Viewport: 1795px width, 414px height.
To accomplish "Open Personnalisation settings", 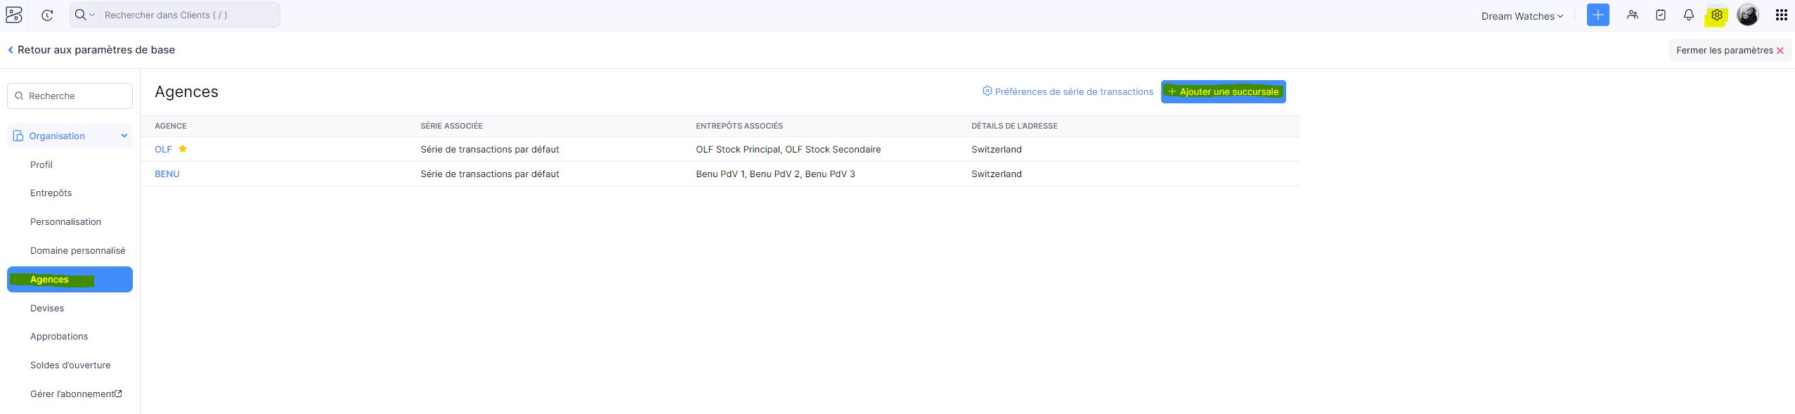I will [65, 221].
